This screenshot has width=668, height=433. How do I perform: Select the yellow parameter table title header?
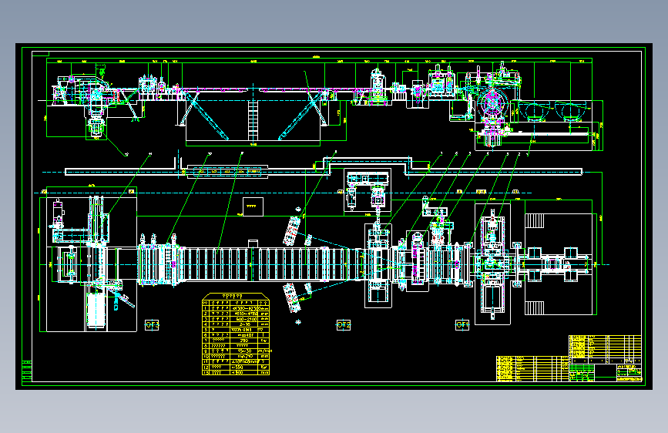[x=236, y=296]
